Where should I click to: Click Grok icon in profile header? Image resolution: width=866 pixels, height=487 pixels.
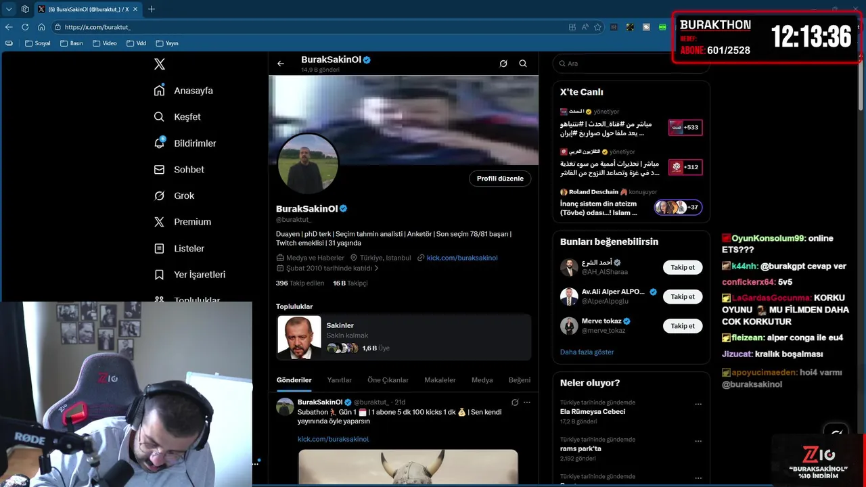click(503, 64)
